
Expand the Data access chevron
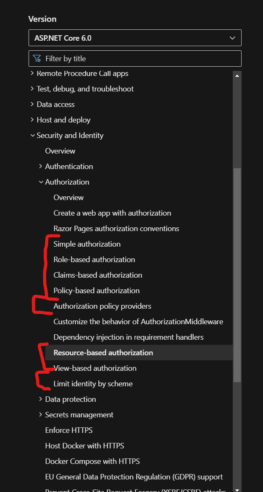click(x=32, y=104)
